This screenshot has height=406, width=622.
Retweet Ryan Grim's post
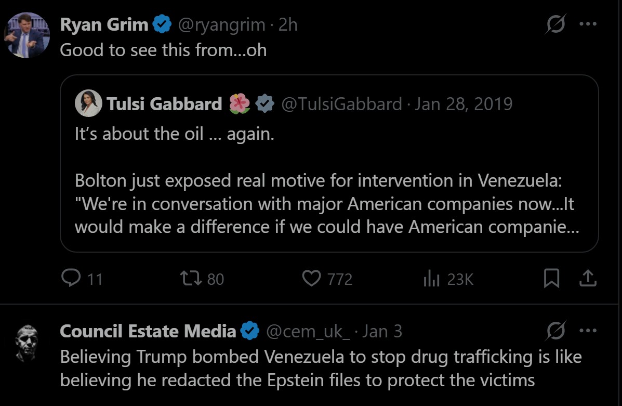(188, 279)
